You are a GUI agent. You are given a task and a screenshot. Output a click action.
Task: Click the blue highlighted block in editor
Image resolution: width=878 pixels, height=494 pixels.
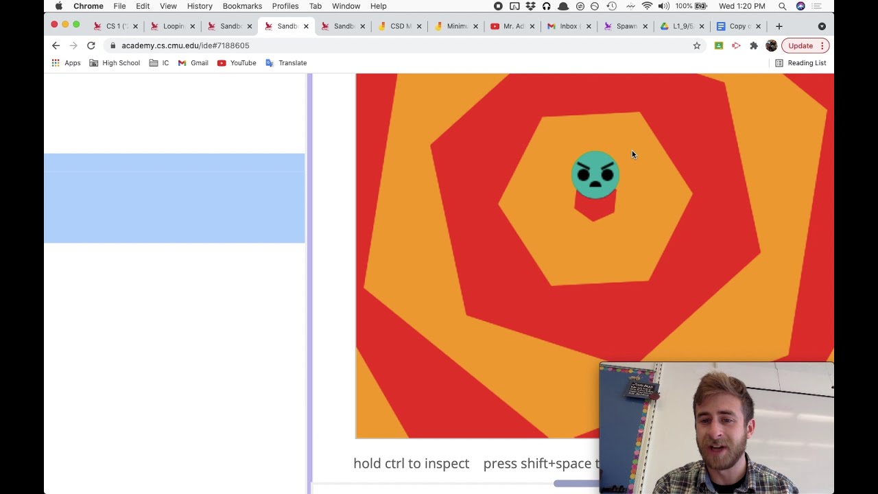point(174,198)
